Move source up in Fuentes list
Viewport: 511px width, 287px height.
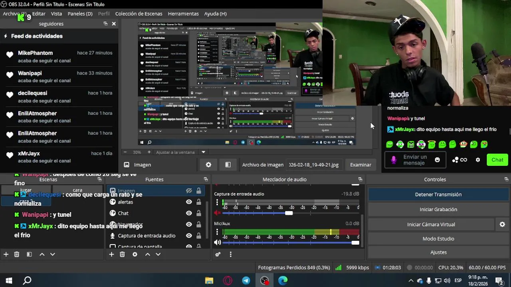(x=147, y=254)
